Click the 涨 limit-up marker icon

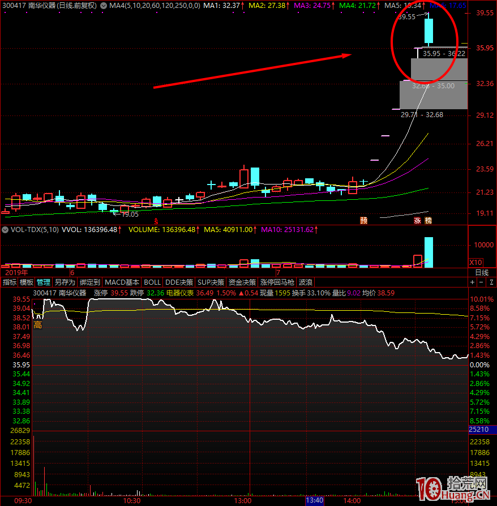(417, 220)
